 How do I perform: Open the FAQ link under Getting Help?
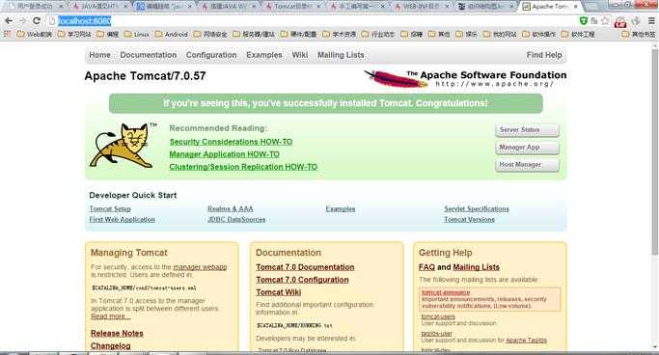click(426, 267)
